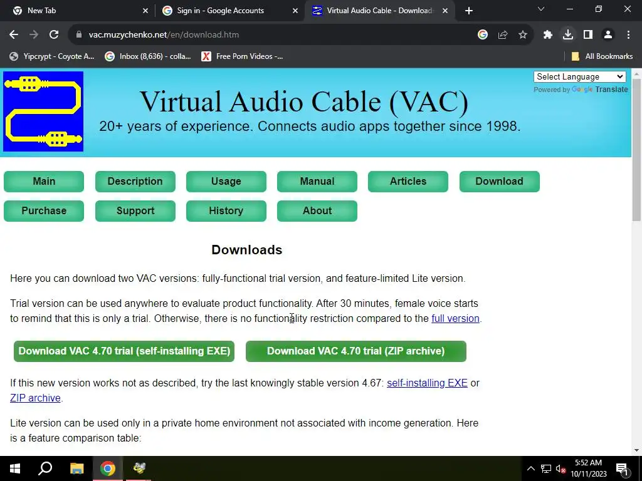642x481 pixels.
Task: Switch to Sign in - Google Accounts tab
Action: pyautogui.click(x=229, y=11)
